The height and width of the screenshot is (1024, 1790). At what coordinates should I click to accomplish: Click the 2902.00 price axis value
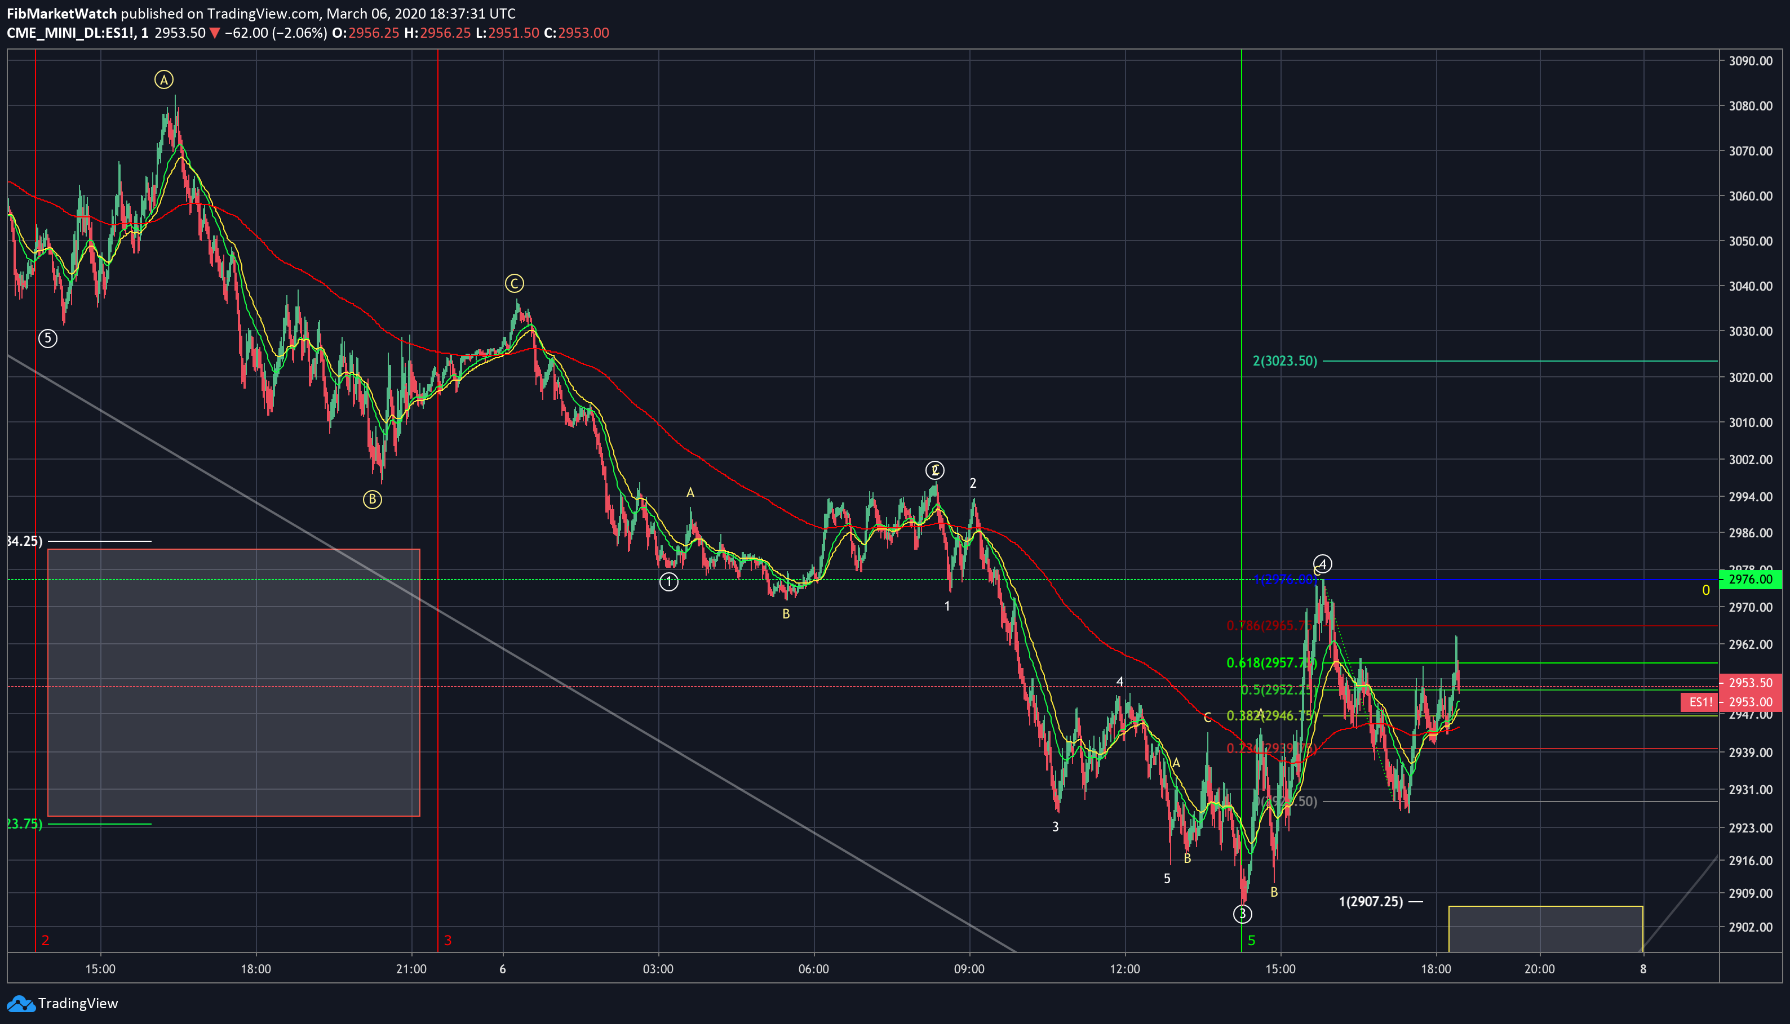pyautogui.click(x=1751, y=928)
